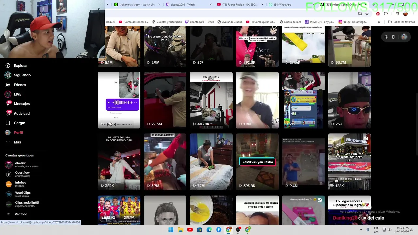Open OBS Studio from the taskbar
418x235 pixels.
tap(238, 230)
